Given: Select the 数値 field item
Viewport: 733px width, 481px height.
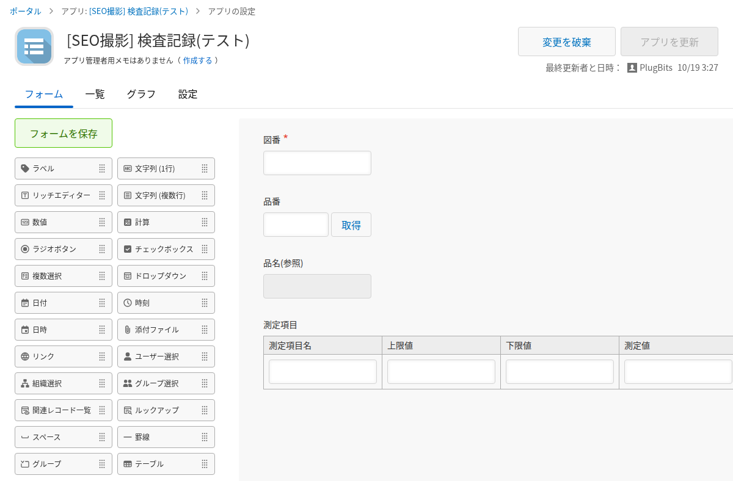Looking at the screenshot, I should coord(64,222).
